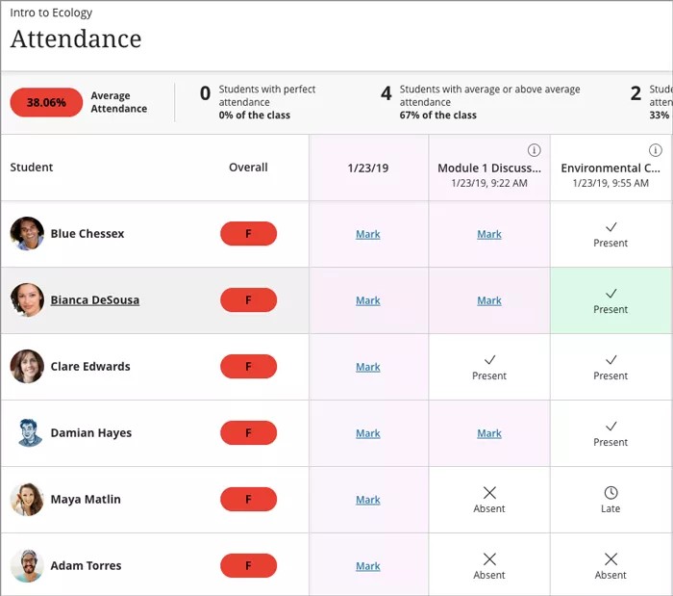Click the Student column header

(x=32, y=168)
